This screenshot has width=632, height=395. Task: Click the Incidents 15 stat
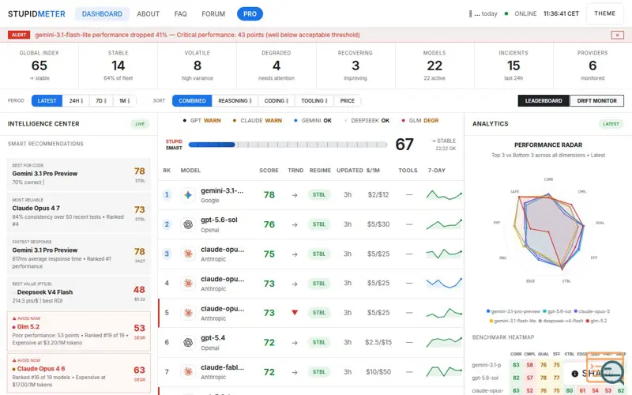pos(513,66)
